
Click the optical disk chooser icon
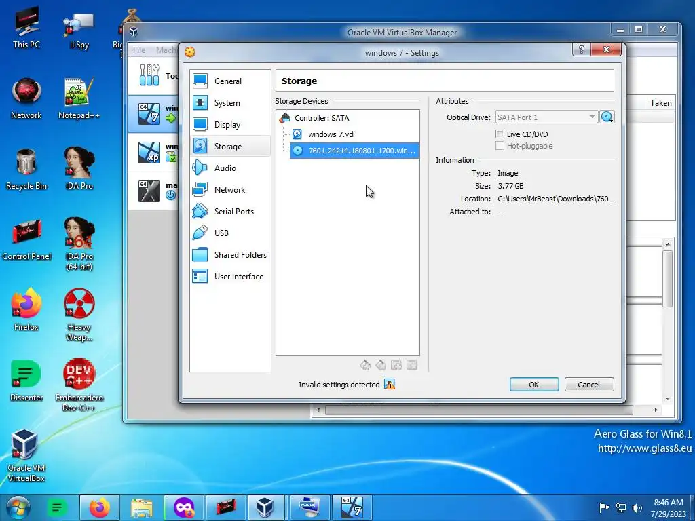[x=607, y=117]
